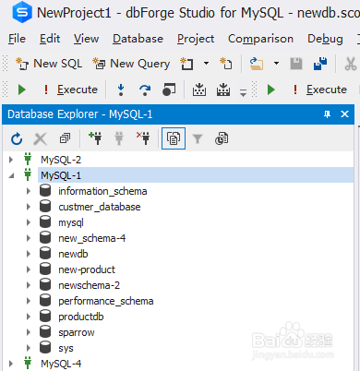
Task: Expand the performance_schema database
Action: point(29,301)
